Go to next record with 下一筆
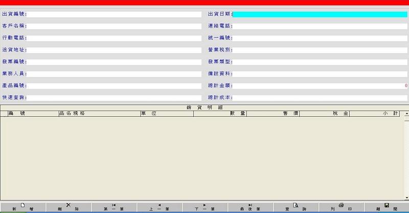This screenshot has height=213, width=409. [x=204, y=207]
